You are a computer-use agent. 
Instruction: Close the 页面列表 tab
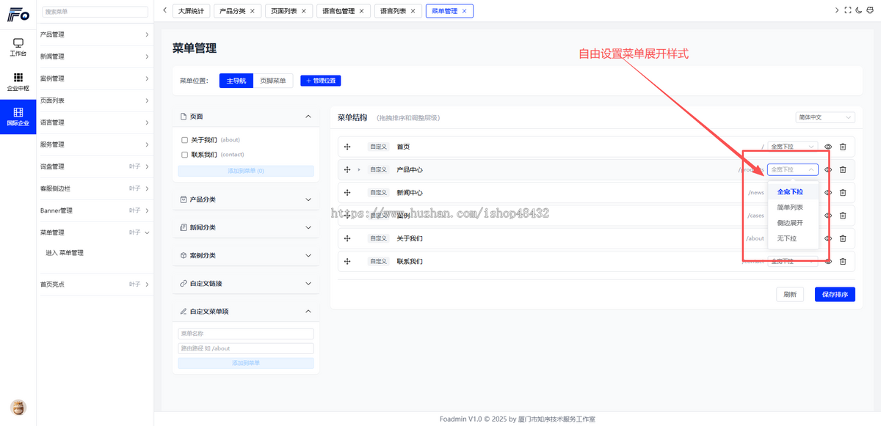[x=305, y=11]
